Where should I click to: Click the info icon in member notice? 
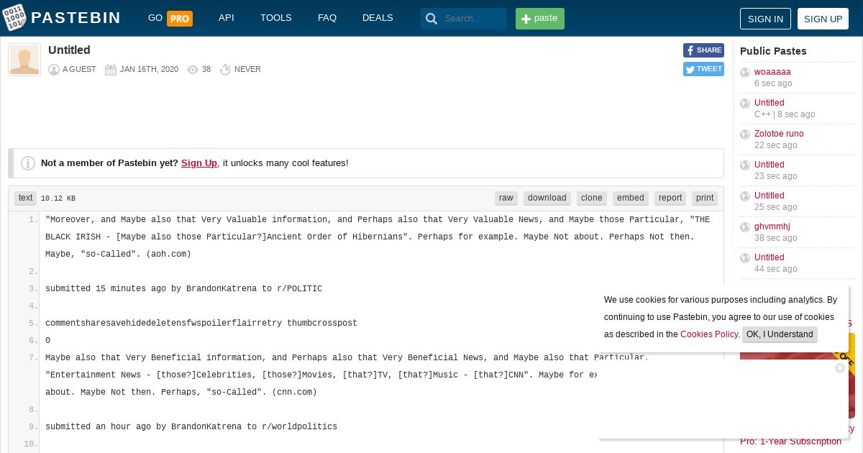point(28,163)
